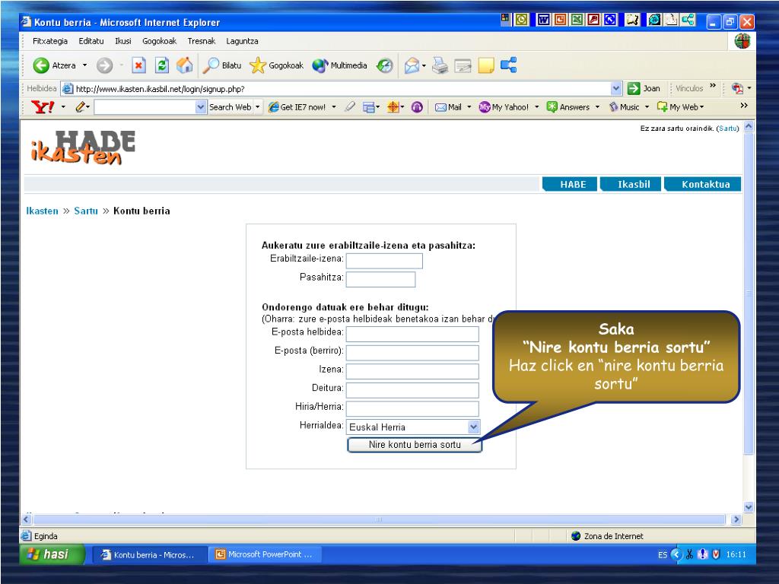Click the edit page toolbar icon
The width and height of the screenshot is (779, 584).
(x=463, y=65)
